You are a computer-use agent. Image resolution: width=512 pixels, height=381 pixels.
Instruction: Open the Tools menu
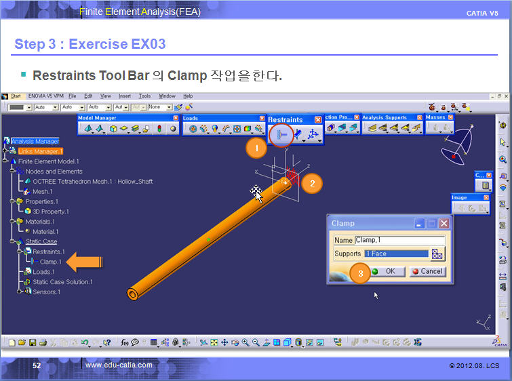coord(144,96)
